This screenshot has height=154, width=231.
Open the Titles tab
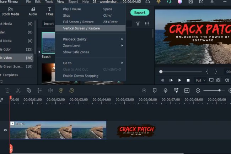point(49,12)
